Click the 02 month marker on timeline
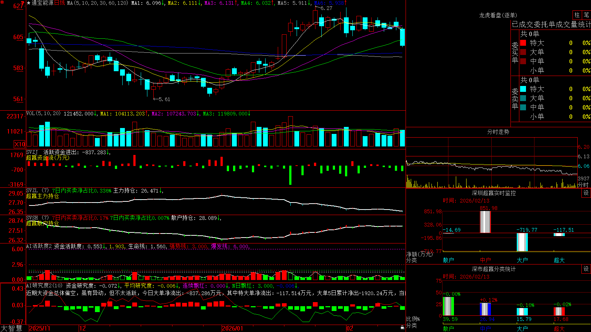591x332 pixels. point(350,328)
